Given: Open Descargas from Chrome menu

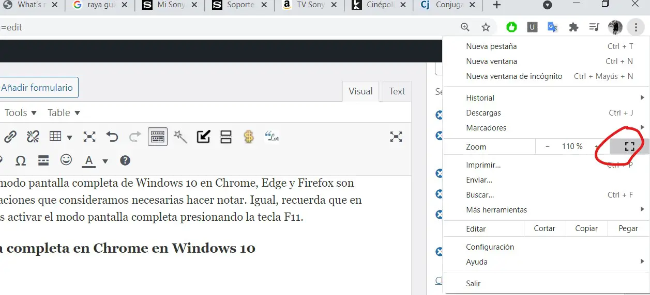Looking at the screenshot, I should (x=546, y=113).
